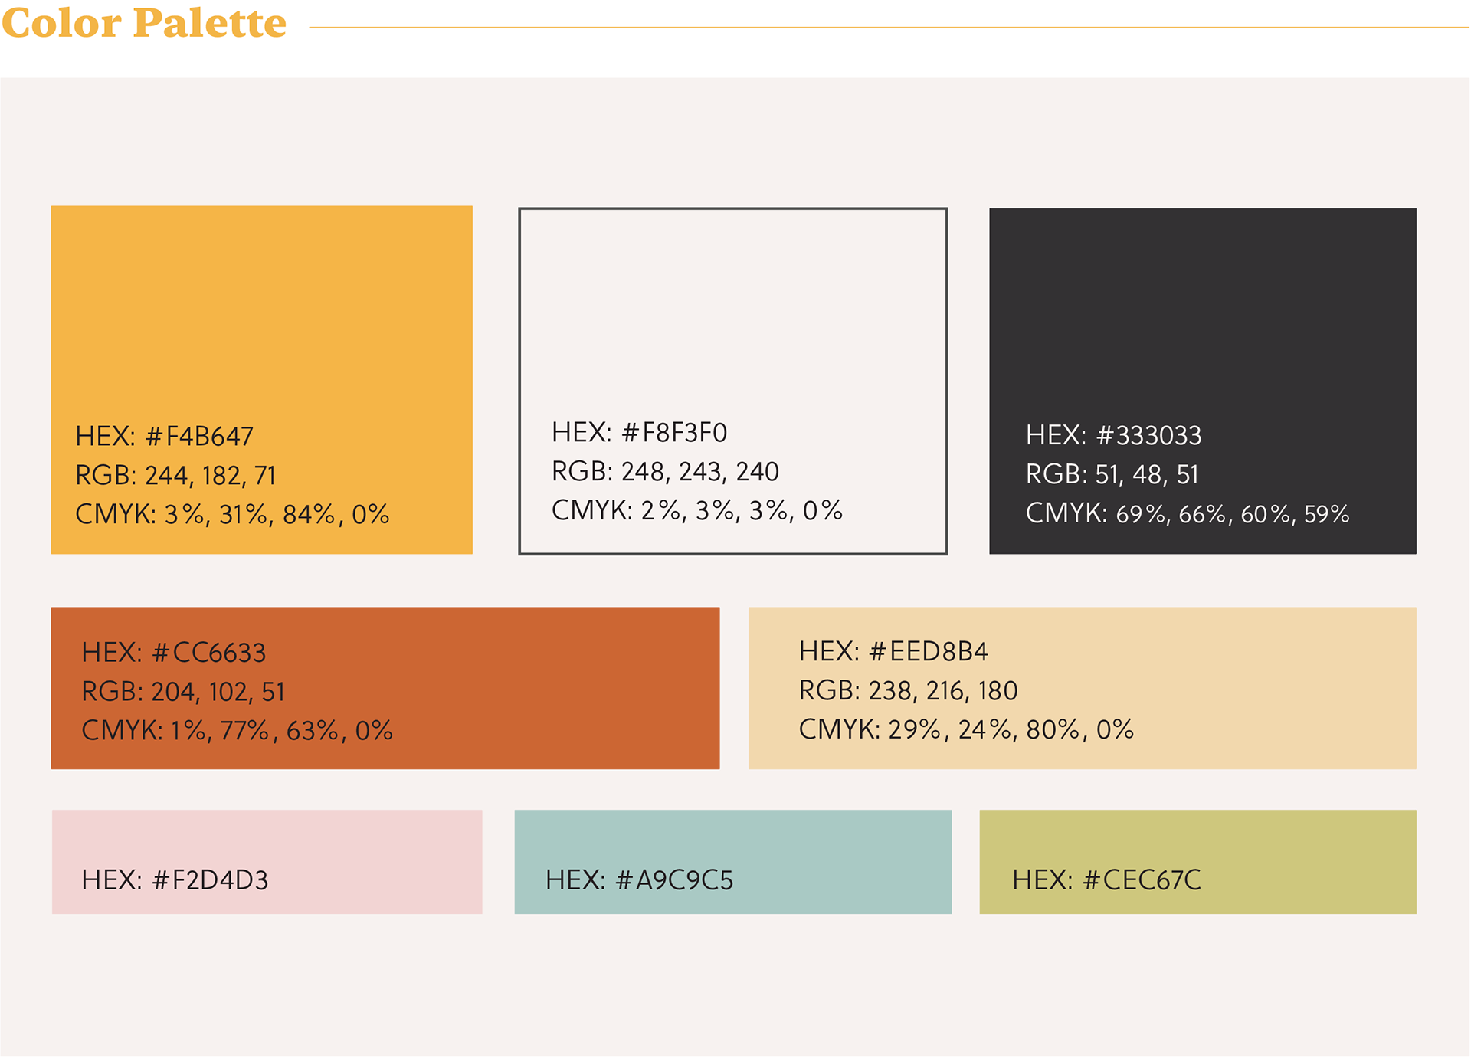Click CMYK: 3%, 31%, 84%, 0% text
The height and width of the screenshot is (1058, 1471).
pos(232,514)
